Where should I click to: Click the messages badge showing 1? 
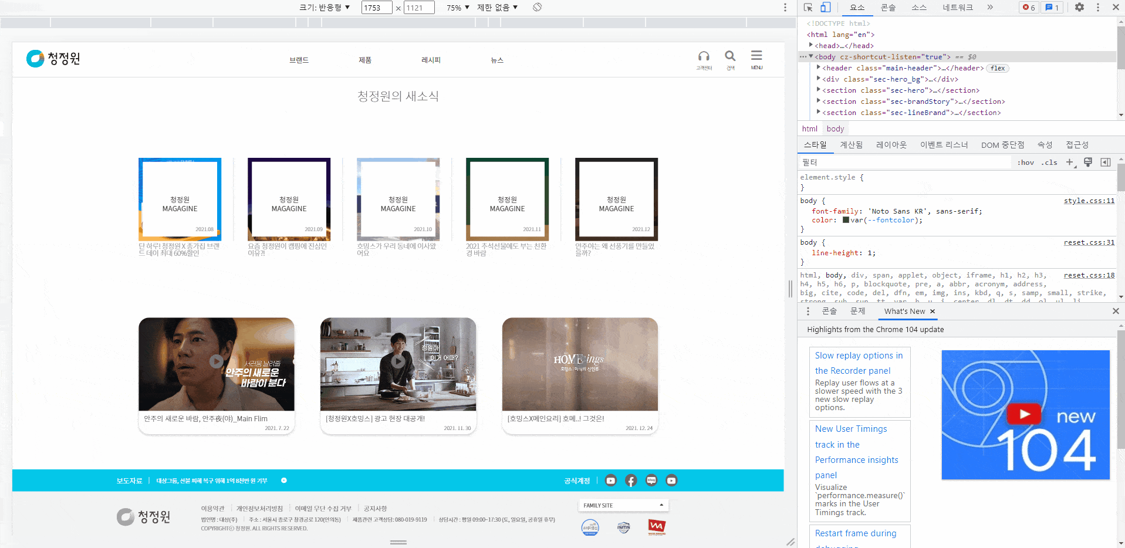point(1052,7)
